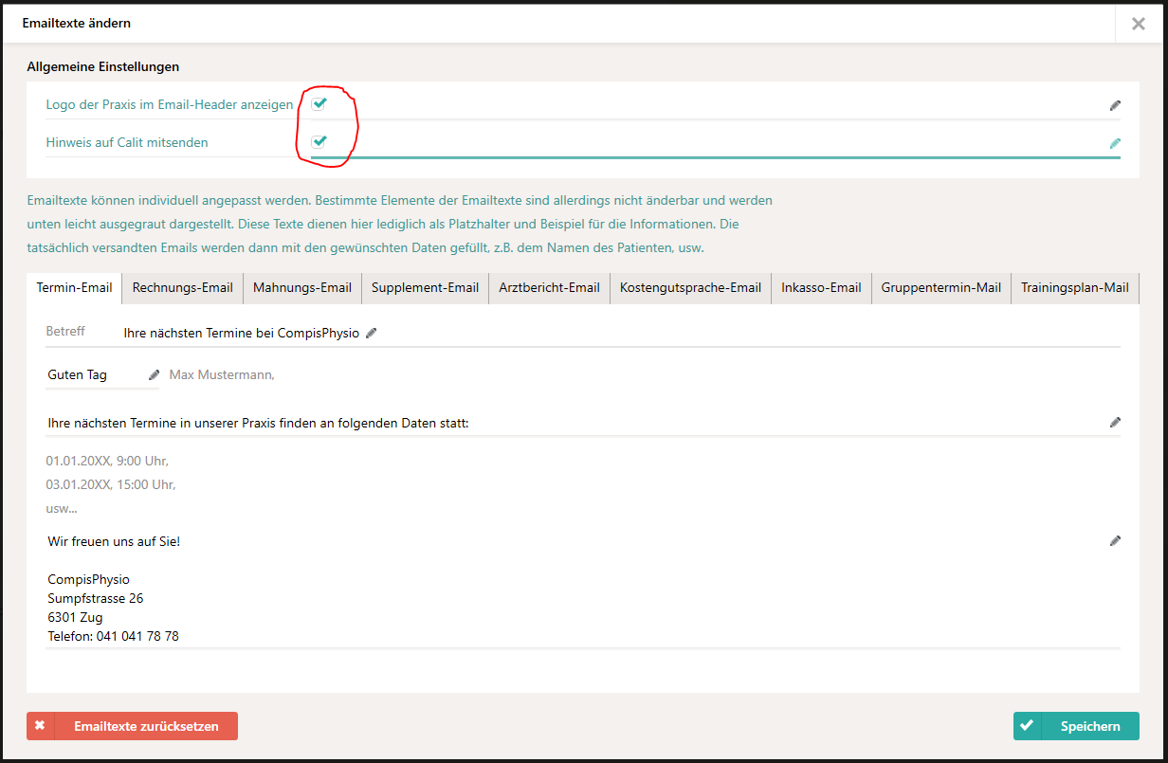Screen dimensions: 1168x763
Task: Go to Arztbericht-Email tab
Action: pyautogui.click(x=549, y=288)
